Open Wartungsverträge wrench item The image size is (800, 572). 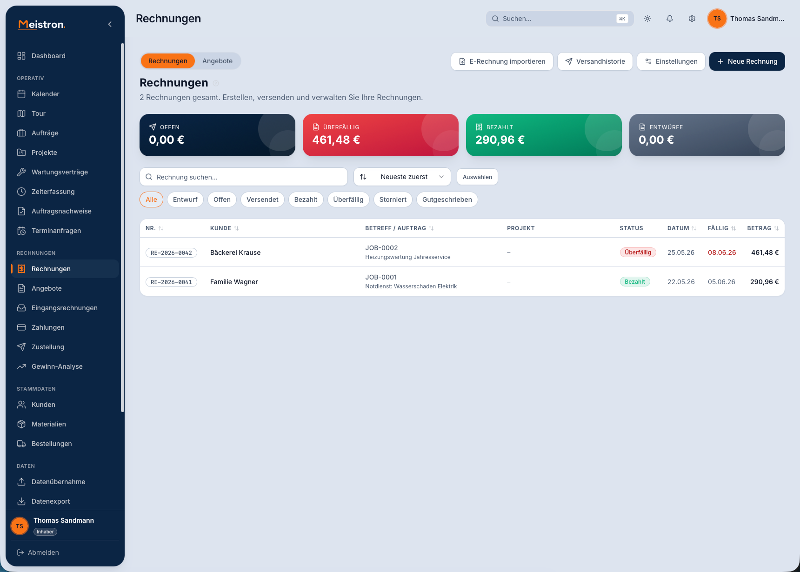pos(65,172)
